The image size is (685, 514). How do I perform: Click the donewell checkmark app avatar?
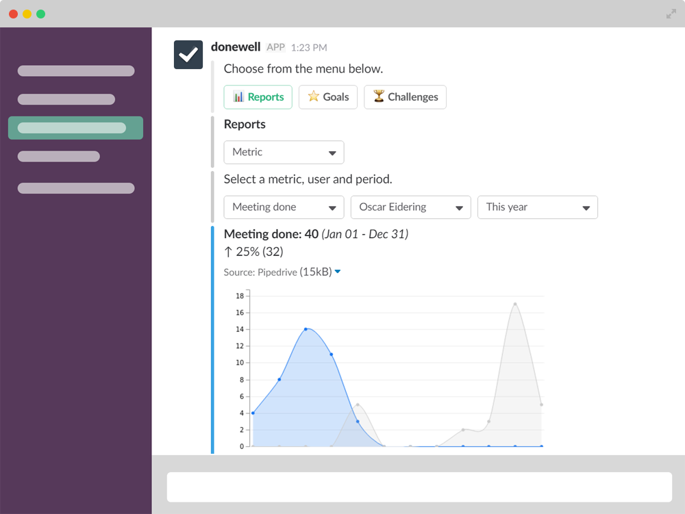point(188,55)
